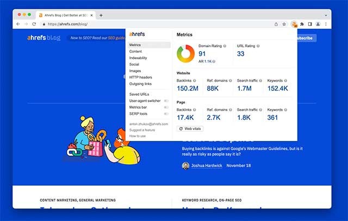
Task: Click Page Backlinks value 17.4K
Action: [185, 118]
